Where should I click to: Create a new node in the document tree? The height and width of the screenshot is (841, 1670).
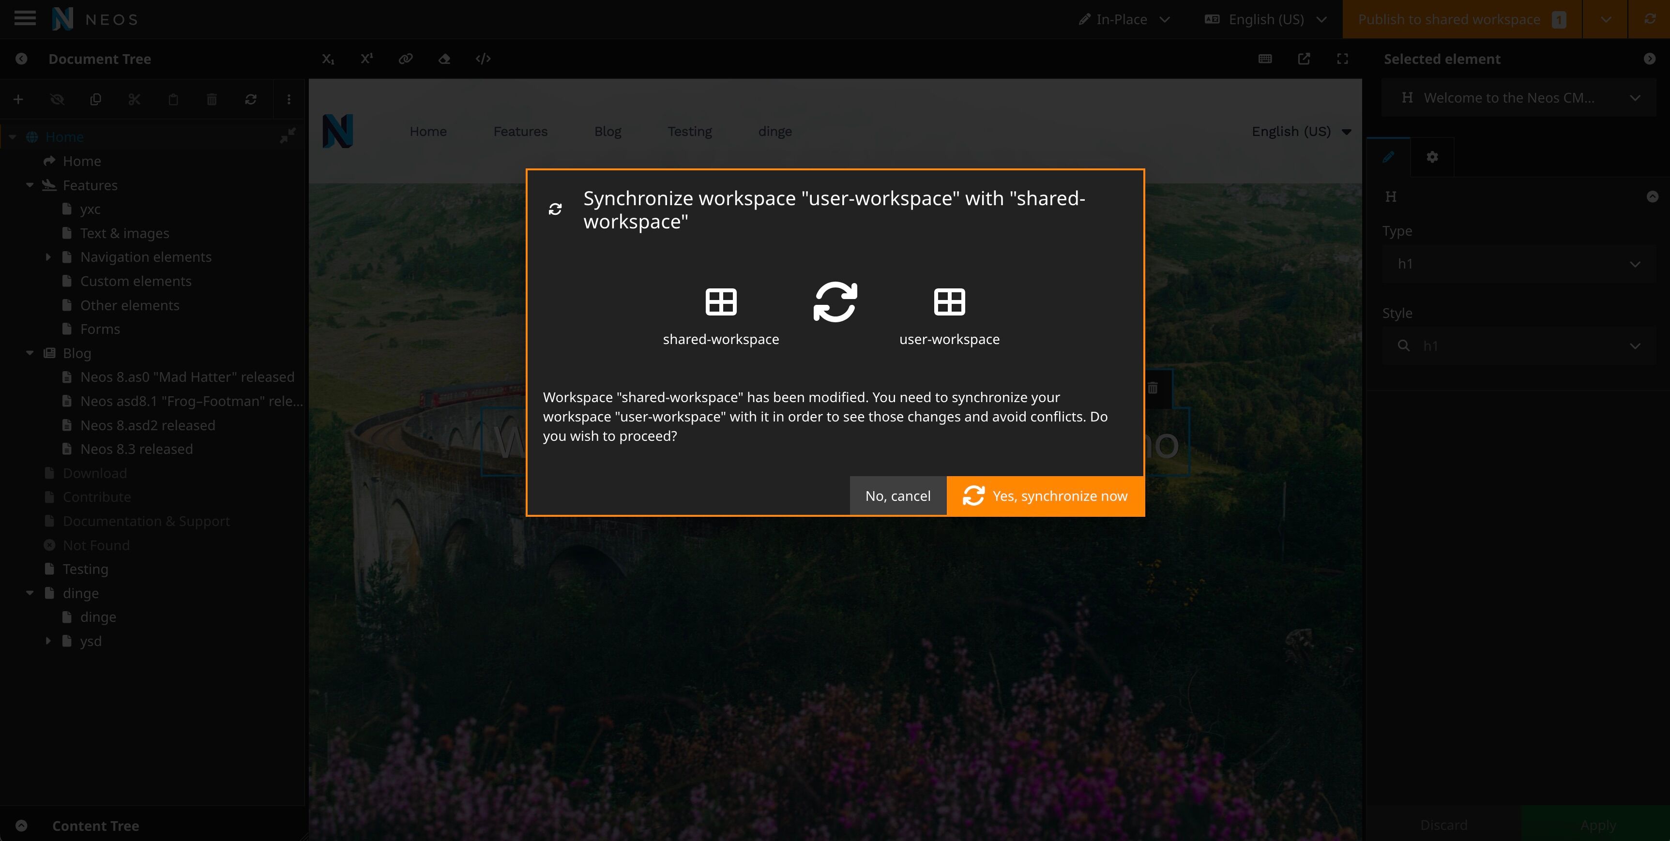click(18, 99)
